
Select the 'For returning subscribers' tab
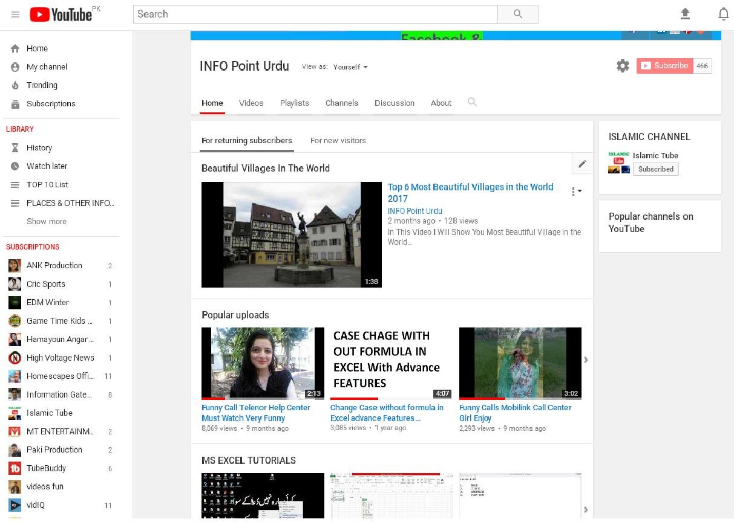pos(247,141)
